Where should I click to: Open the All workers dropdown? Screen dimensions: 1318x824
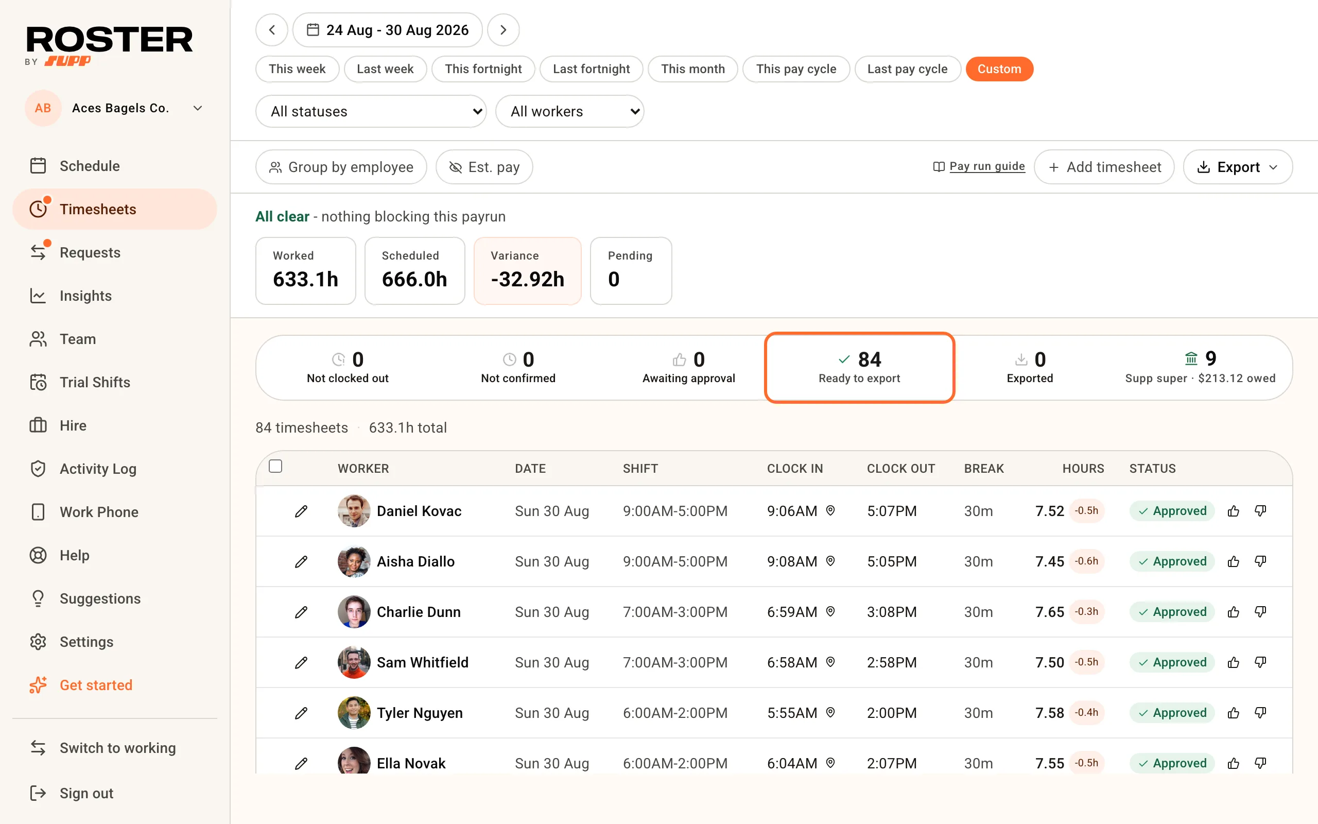pyautogui.click(x=570, y=112)
